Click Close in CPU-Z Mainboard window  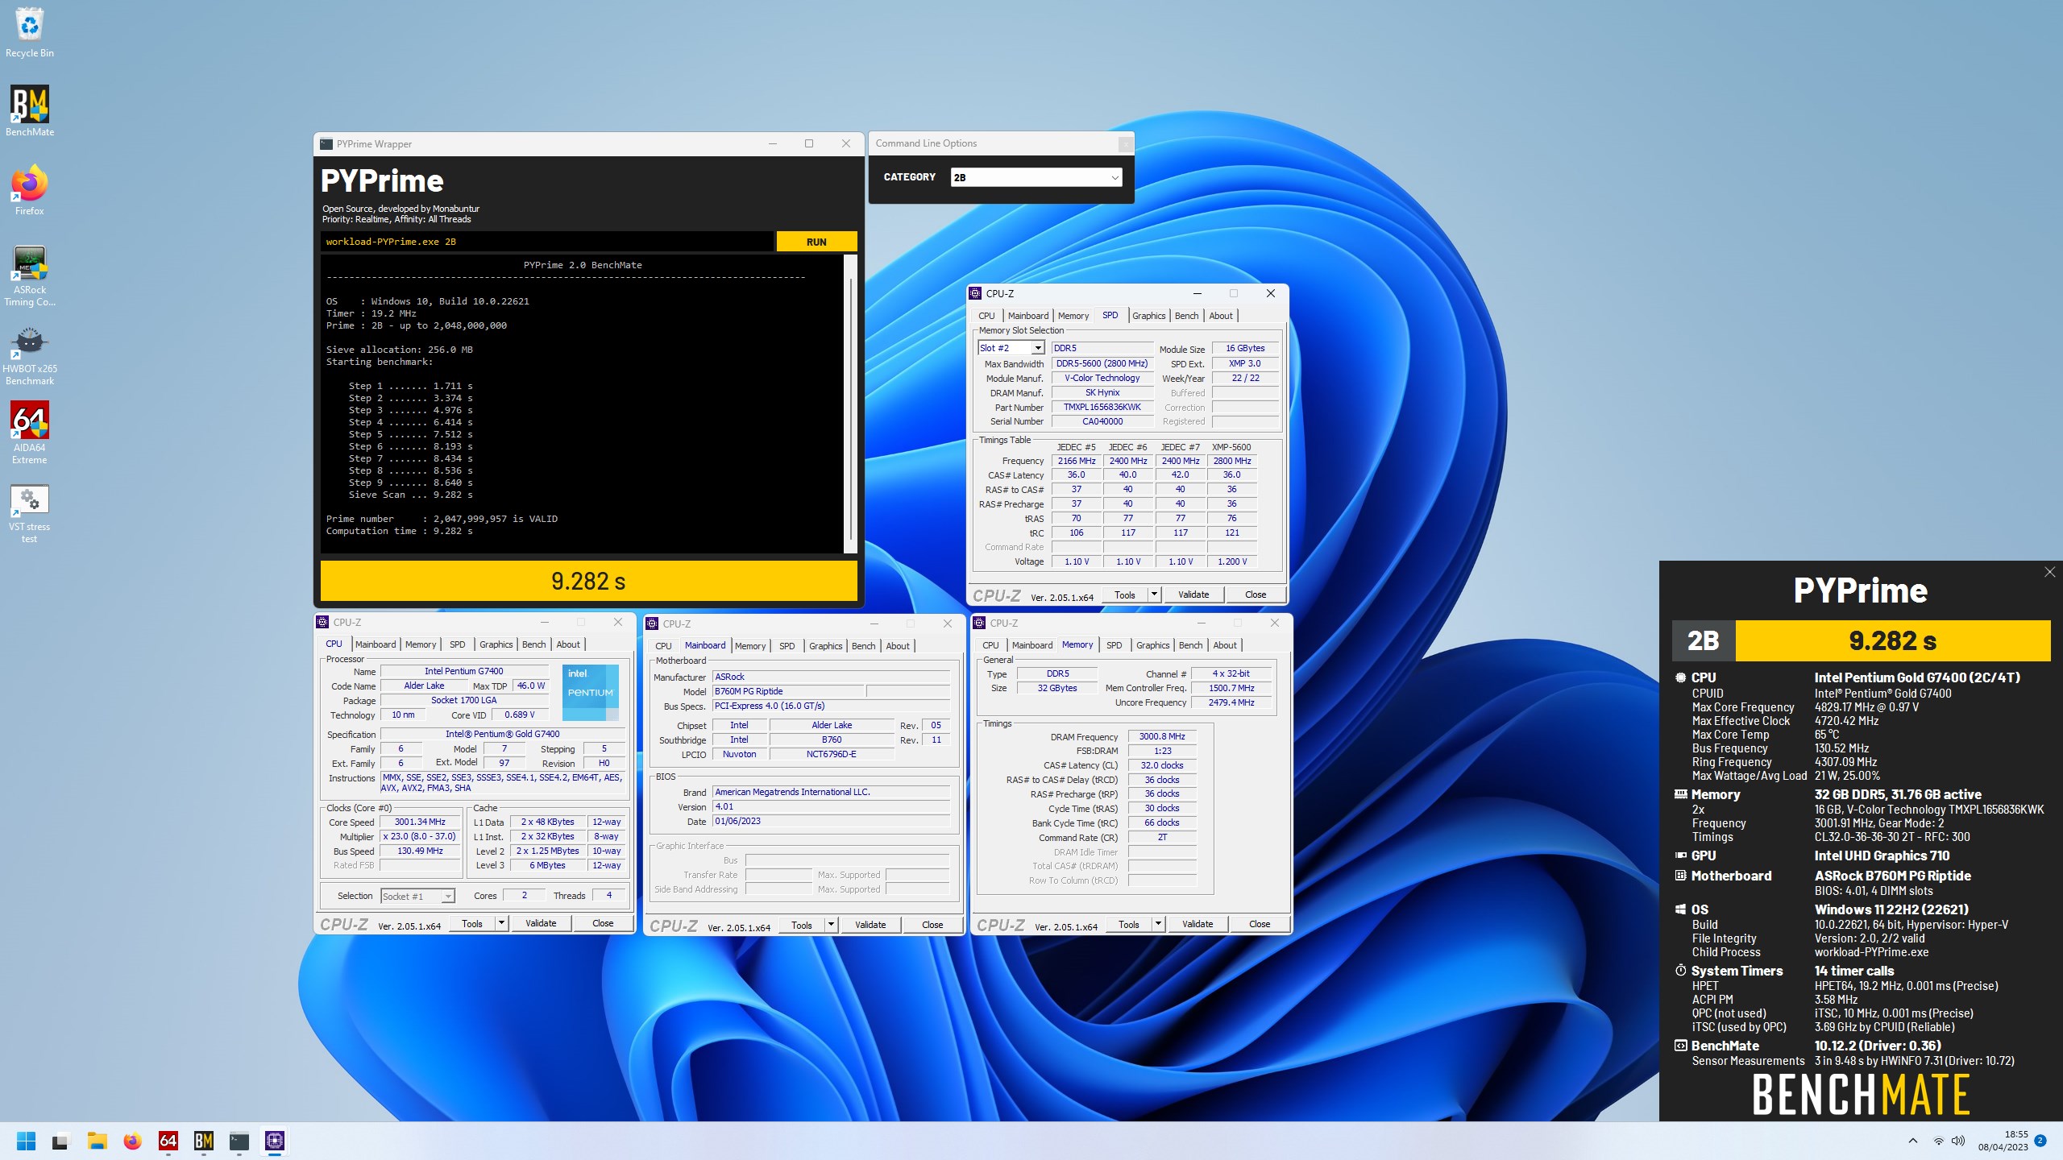(932, 925)
